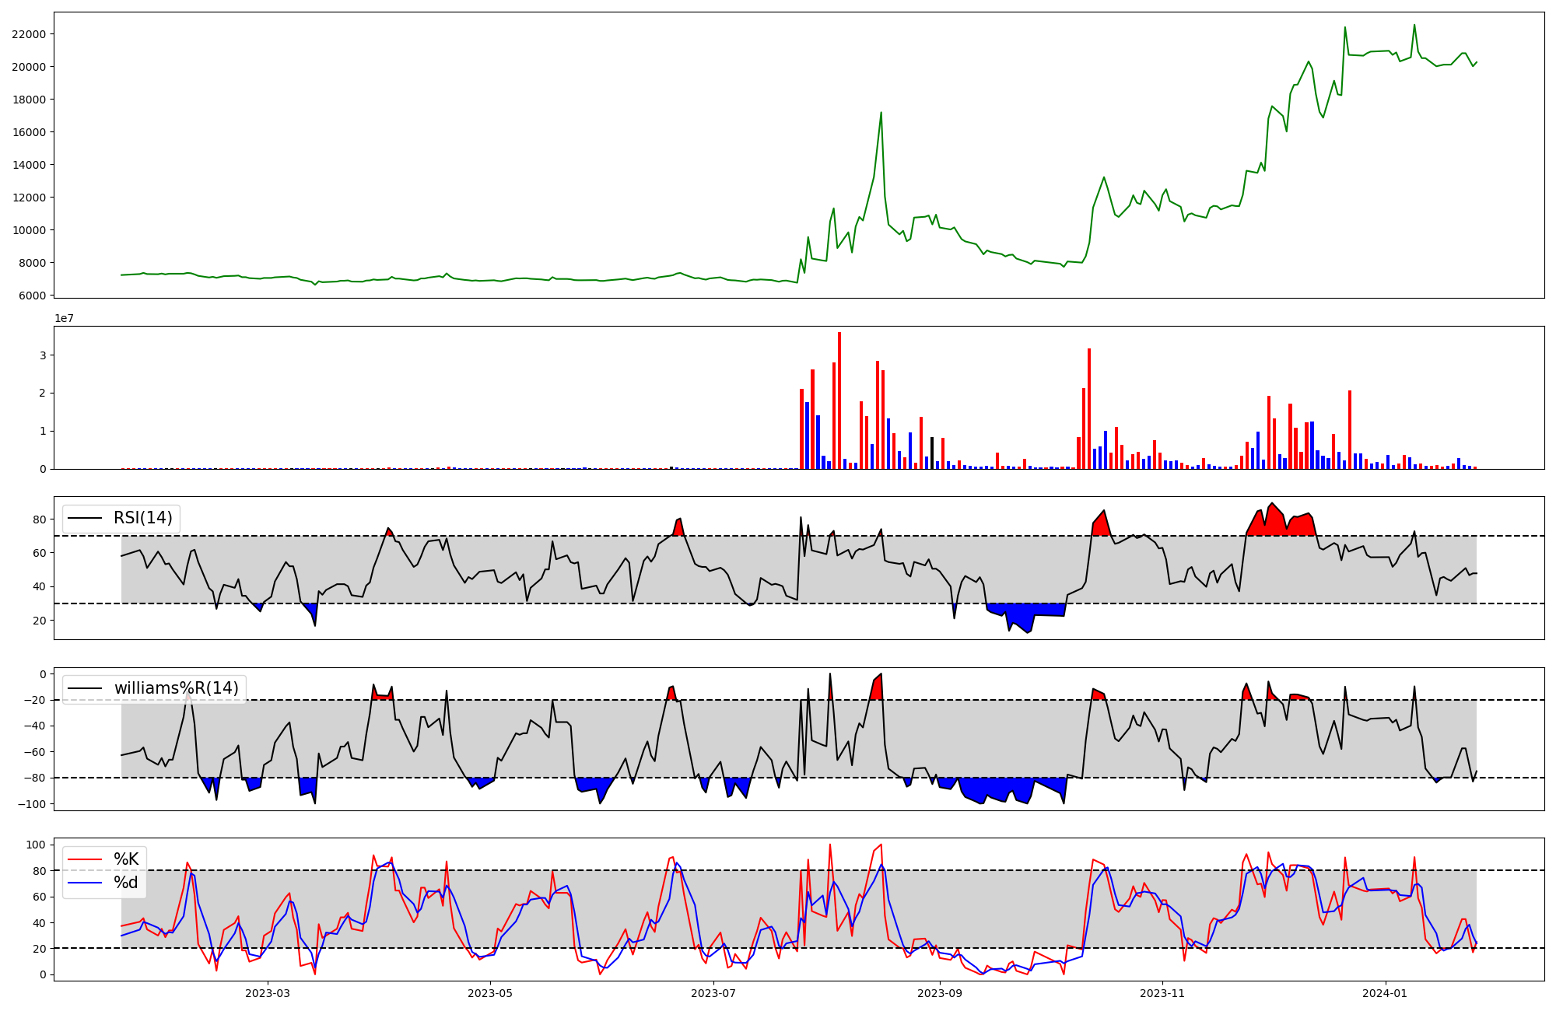Click the 2023-05 x-axis date label

click(x=490, y=993)
